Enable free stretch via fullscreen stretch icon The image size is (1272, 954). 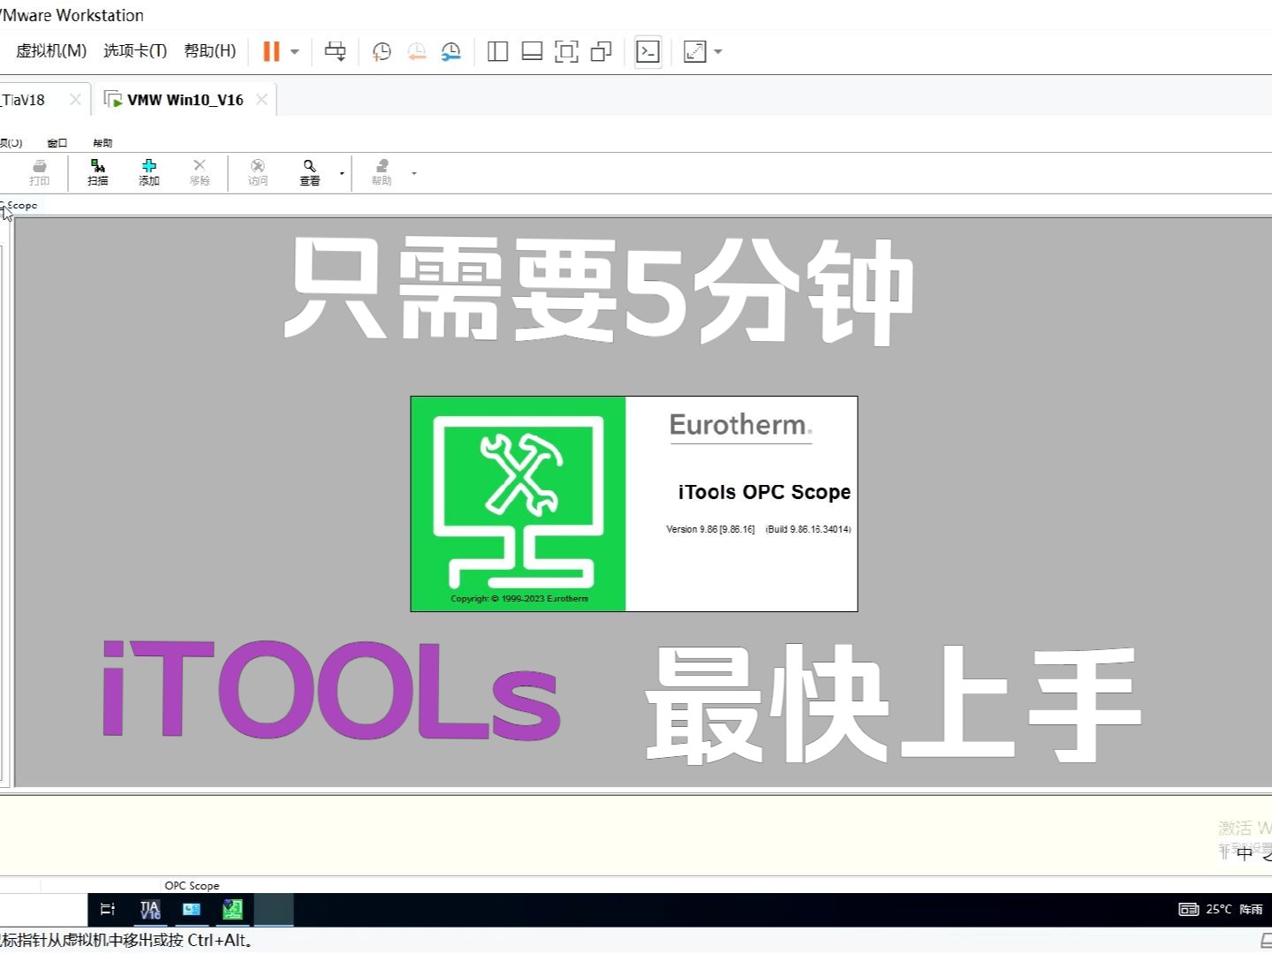(x=693, y=51)
